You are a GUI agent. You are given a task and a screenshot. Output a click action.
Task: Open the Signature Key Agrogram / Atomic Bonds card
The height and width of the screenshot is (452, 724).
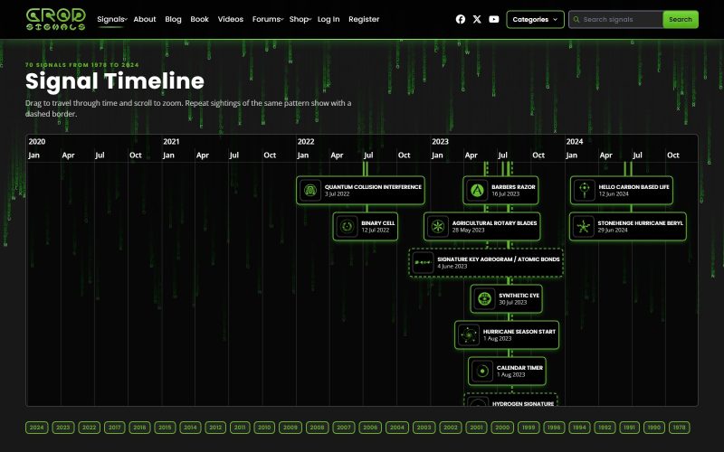tap(486, 262)
